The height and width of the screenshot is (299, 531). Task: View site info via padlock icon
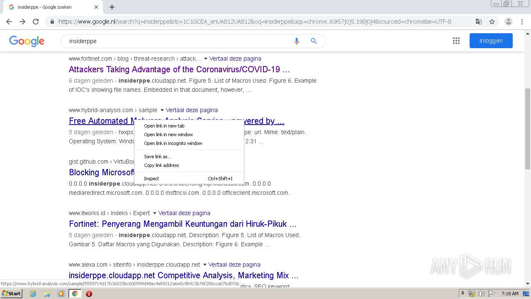click(x=52, y=22)
